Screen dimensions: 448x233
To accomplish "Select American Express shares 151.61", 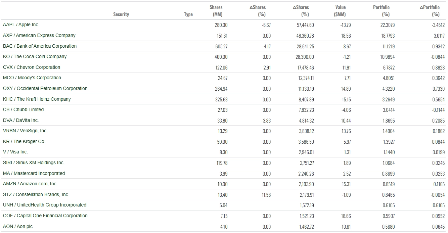I will coord(222,36).
